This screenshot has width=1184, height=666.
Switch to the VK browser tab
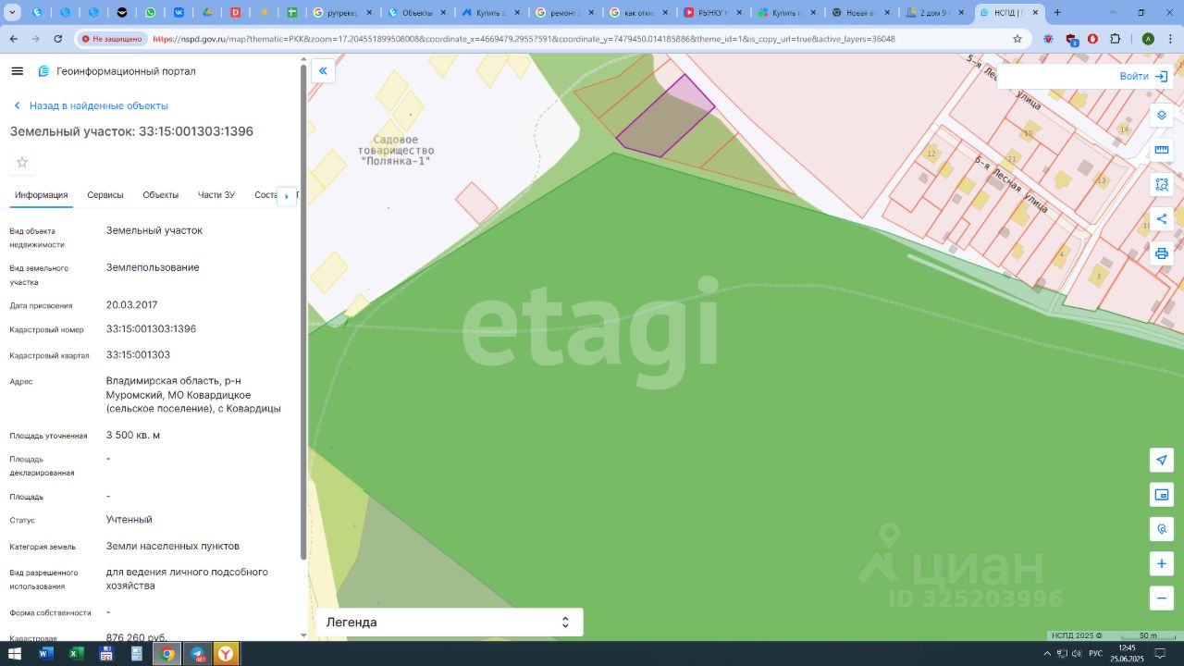pyautogui.click(x=179, y=13)
